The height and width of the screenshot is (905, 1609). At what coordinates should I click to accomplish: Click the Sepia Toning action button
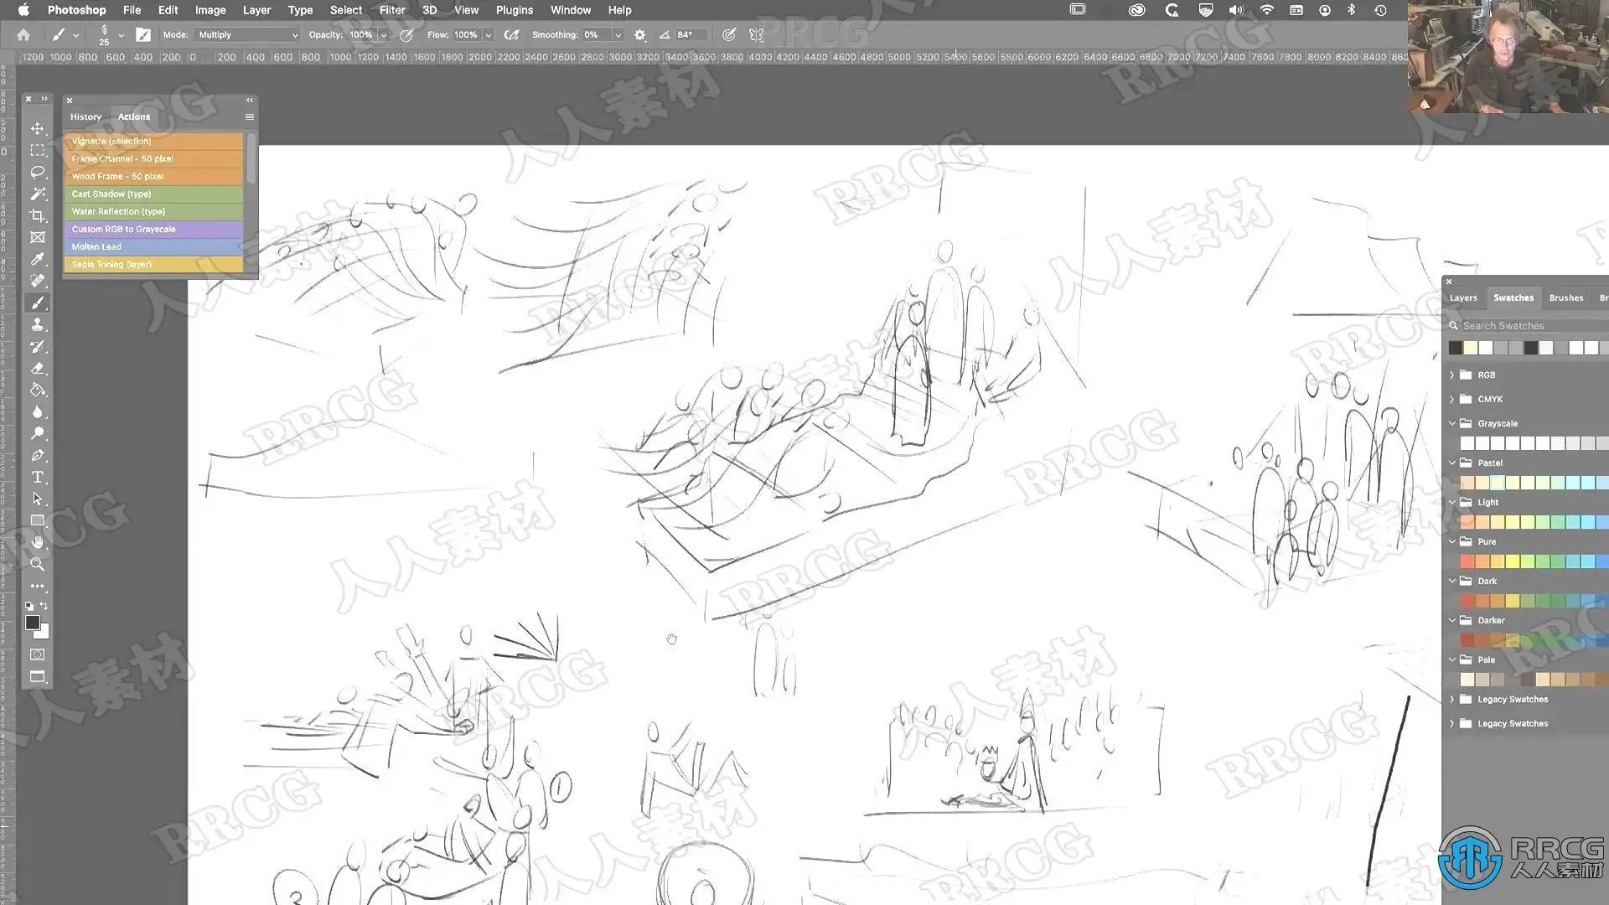[x=153, y=264]
